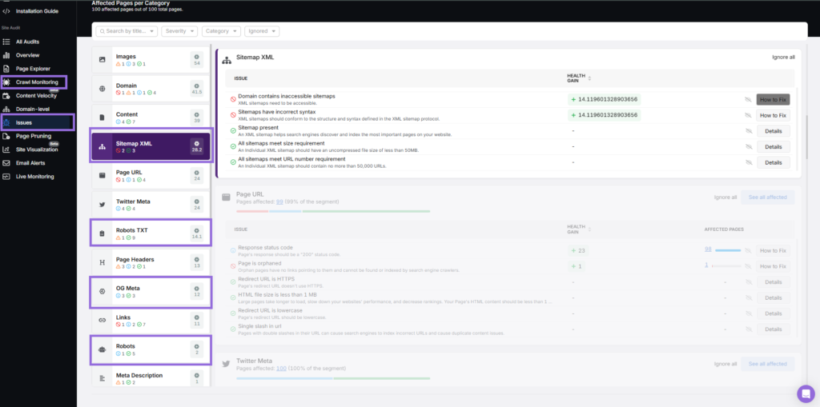Click the Page Headers H icon
820x407 pixels.
click(102, 262)
